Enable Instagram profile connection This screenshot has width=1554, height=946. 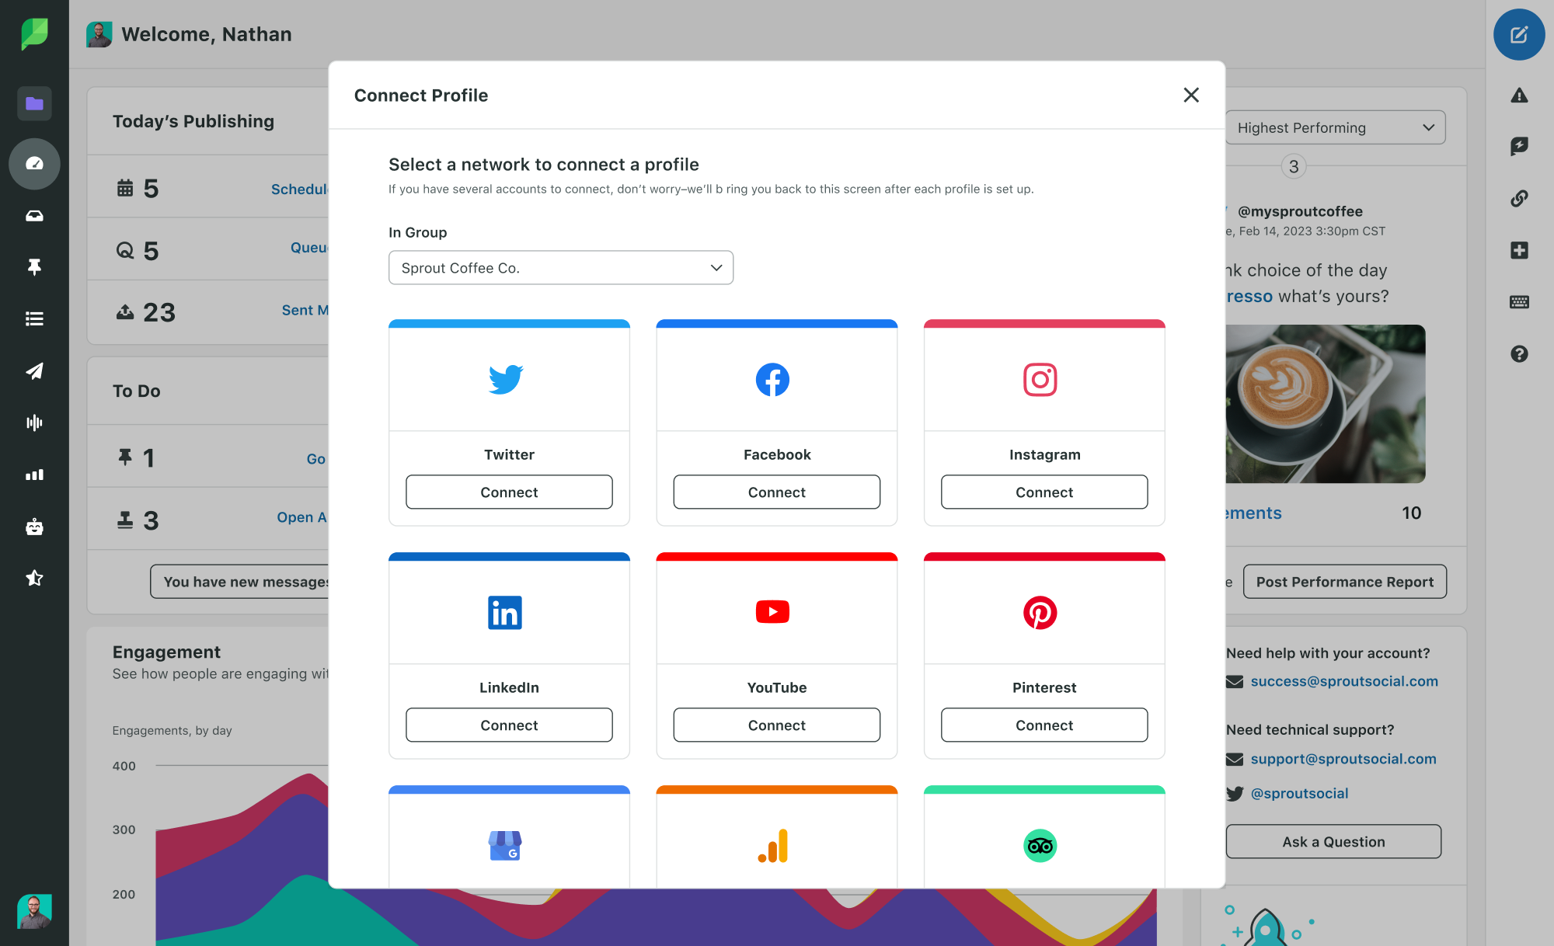pos(1044,492)
